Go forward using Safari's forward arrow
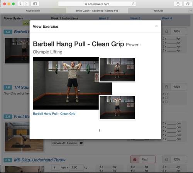This screenshot has height=173, width=193. coord(26,4)
